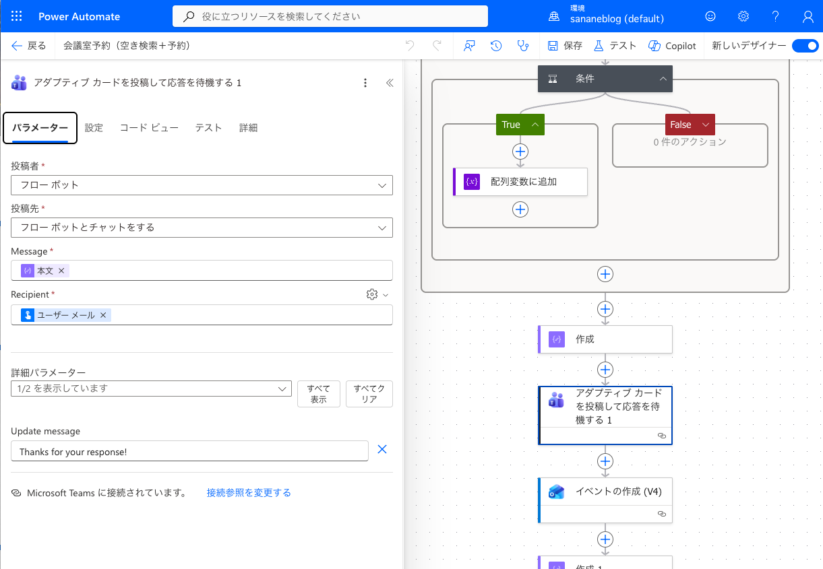Click the Outlook icon on イベントの作成

[x=556, y=492]
